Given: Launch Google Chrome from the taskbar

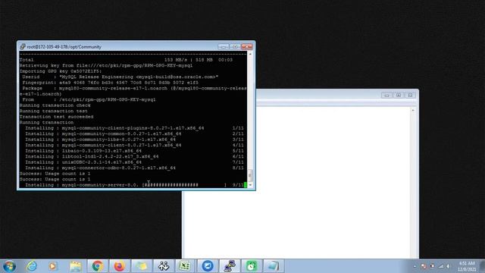Looking at the screenshot, I should [98, 266].
